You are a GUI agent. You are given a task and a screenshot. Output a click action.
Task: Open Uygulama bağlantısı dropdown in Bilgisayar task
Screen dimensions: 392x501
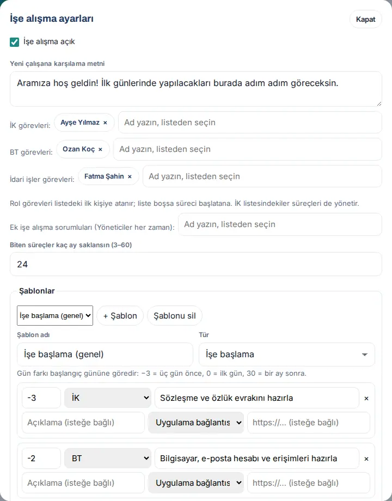click(x=196, y=483)
